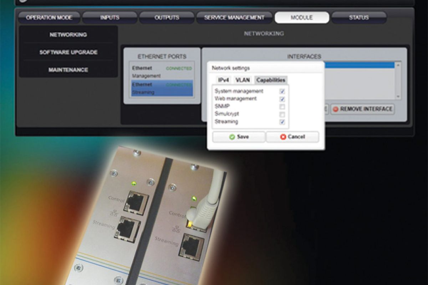Disable the Web management checkbox
The image size is (428, 285).
[x=282, y=99]
